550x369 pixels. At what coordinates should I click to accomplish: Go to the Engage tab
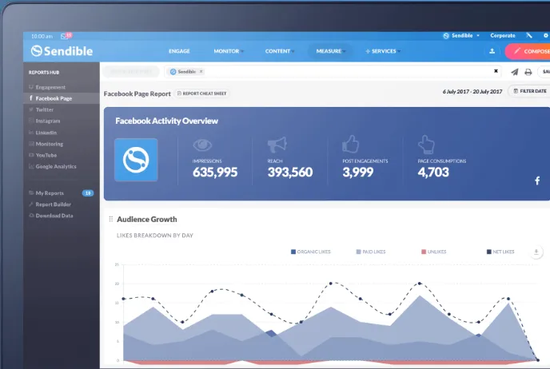point(179,51)
